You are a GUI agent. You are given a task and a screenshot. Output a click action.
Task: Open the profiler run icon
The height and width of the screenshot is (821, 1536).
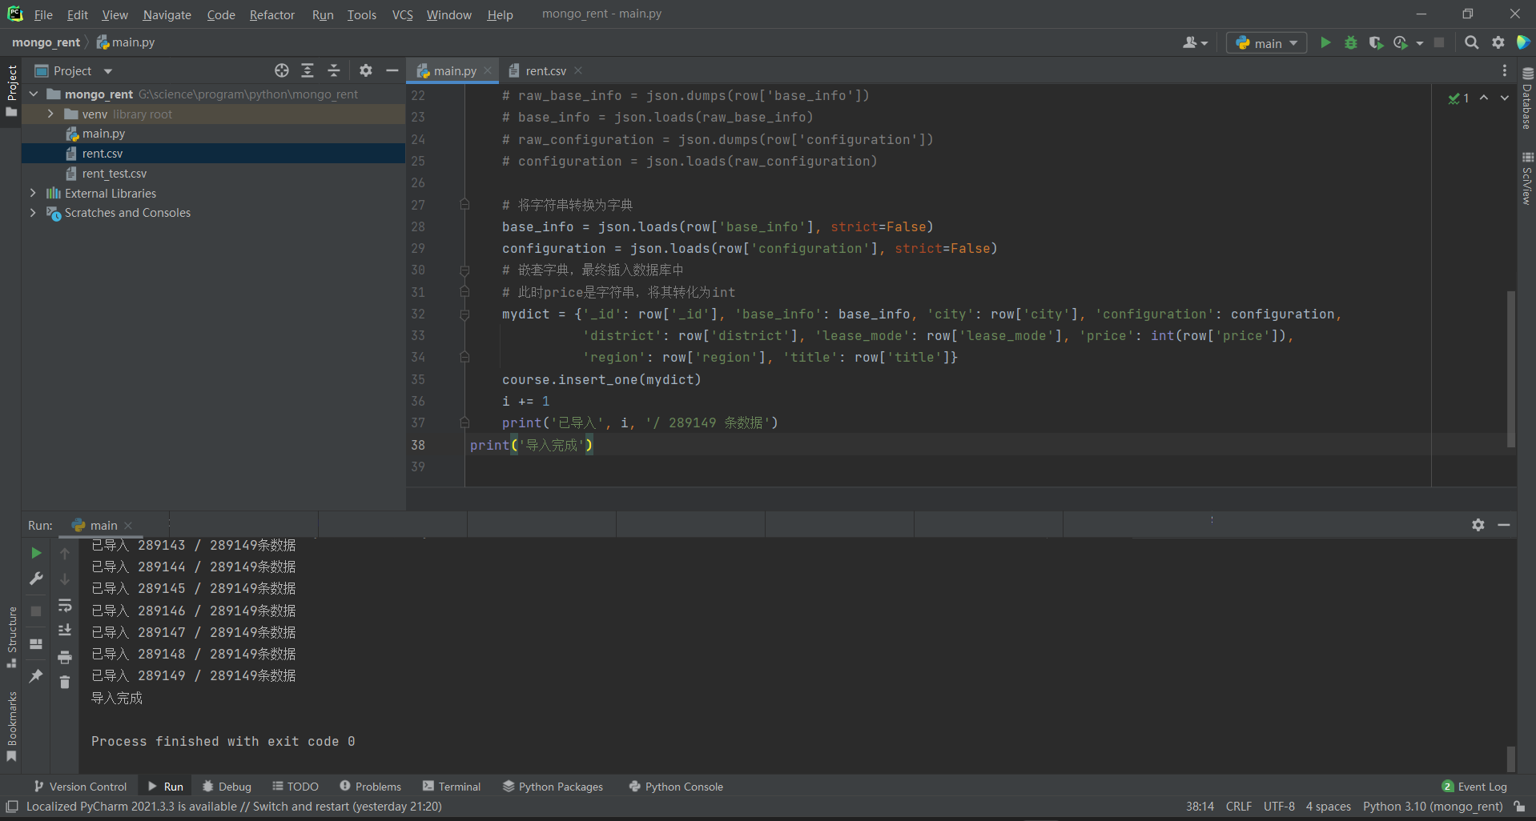pos(1401,42)
